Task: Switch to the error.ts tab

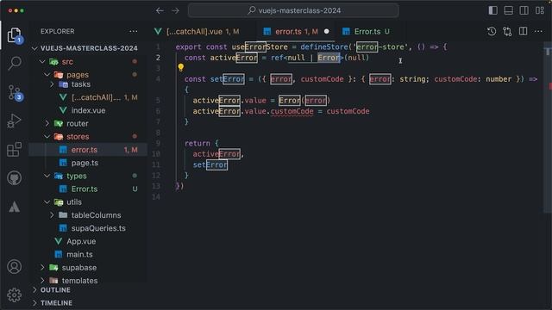Action: [296, 31]
